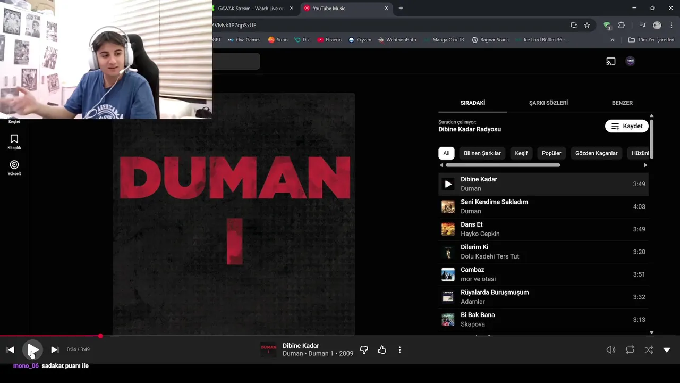680x383 pixels.
Task: Open Kitaplık in sidebar
Action: tap(14, 141)
